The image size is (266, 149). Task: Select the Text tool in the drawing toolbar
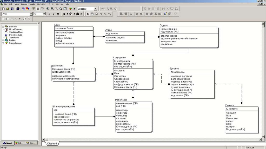tap(29, 19)
